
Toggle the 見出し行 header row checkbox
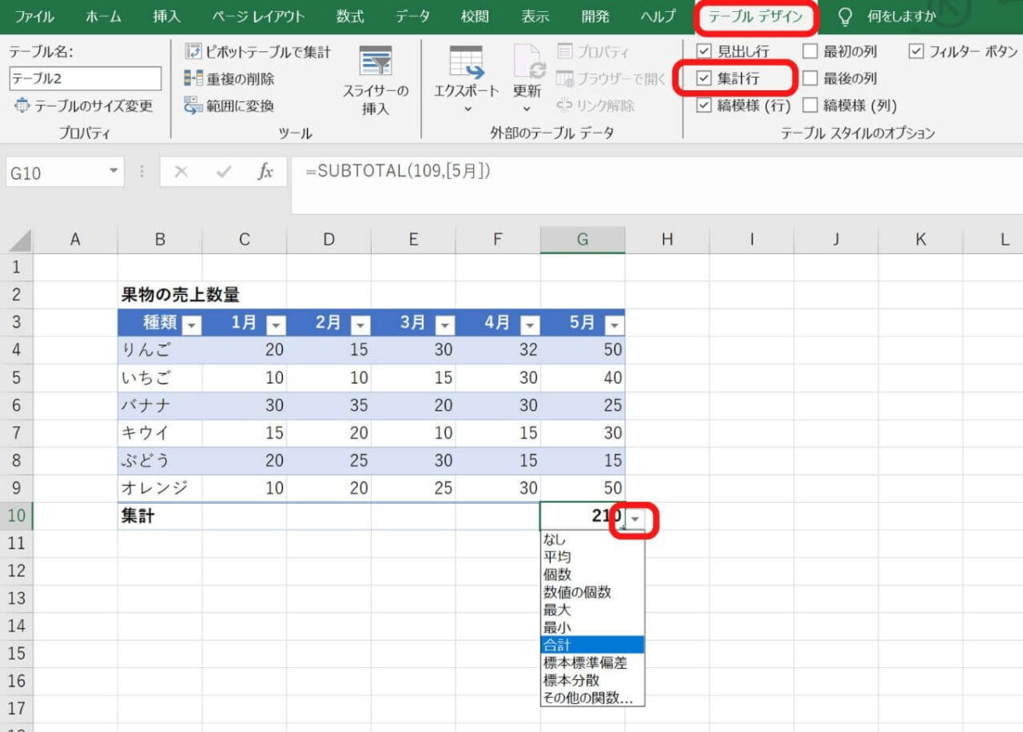tap(703, 51)
